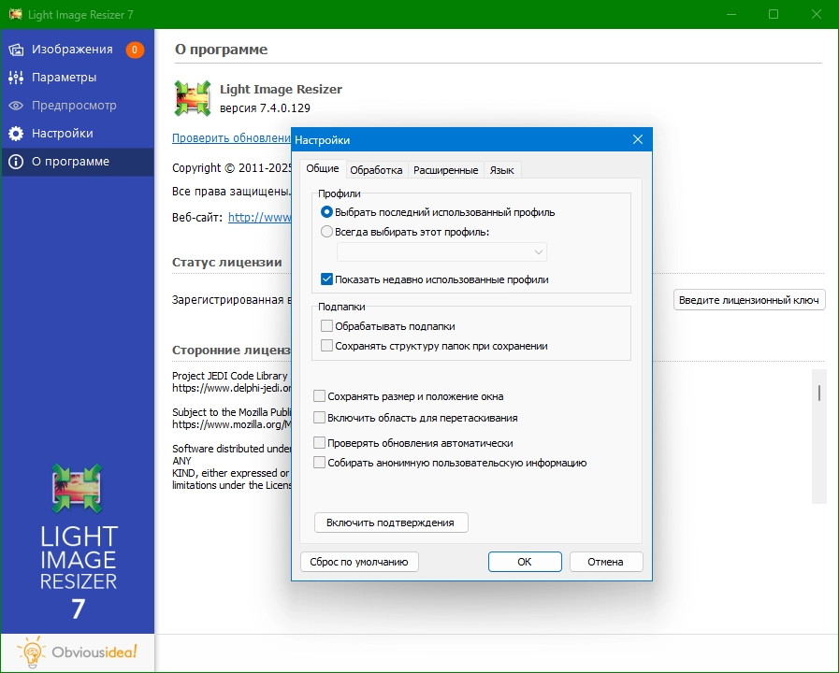Confirm settings with OK

(525, 562)
